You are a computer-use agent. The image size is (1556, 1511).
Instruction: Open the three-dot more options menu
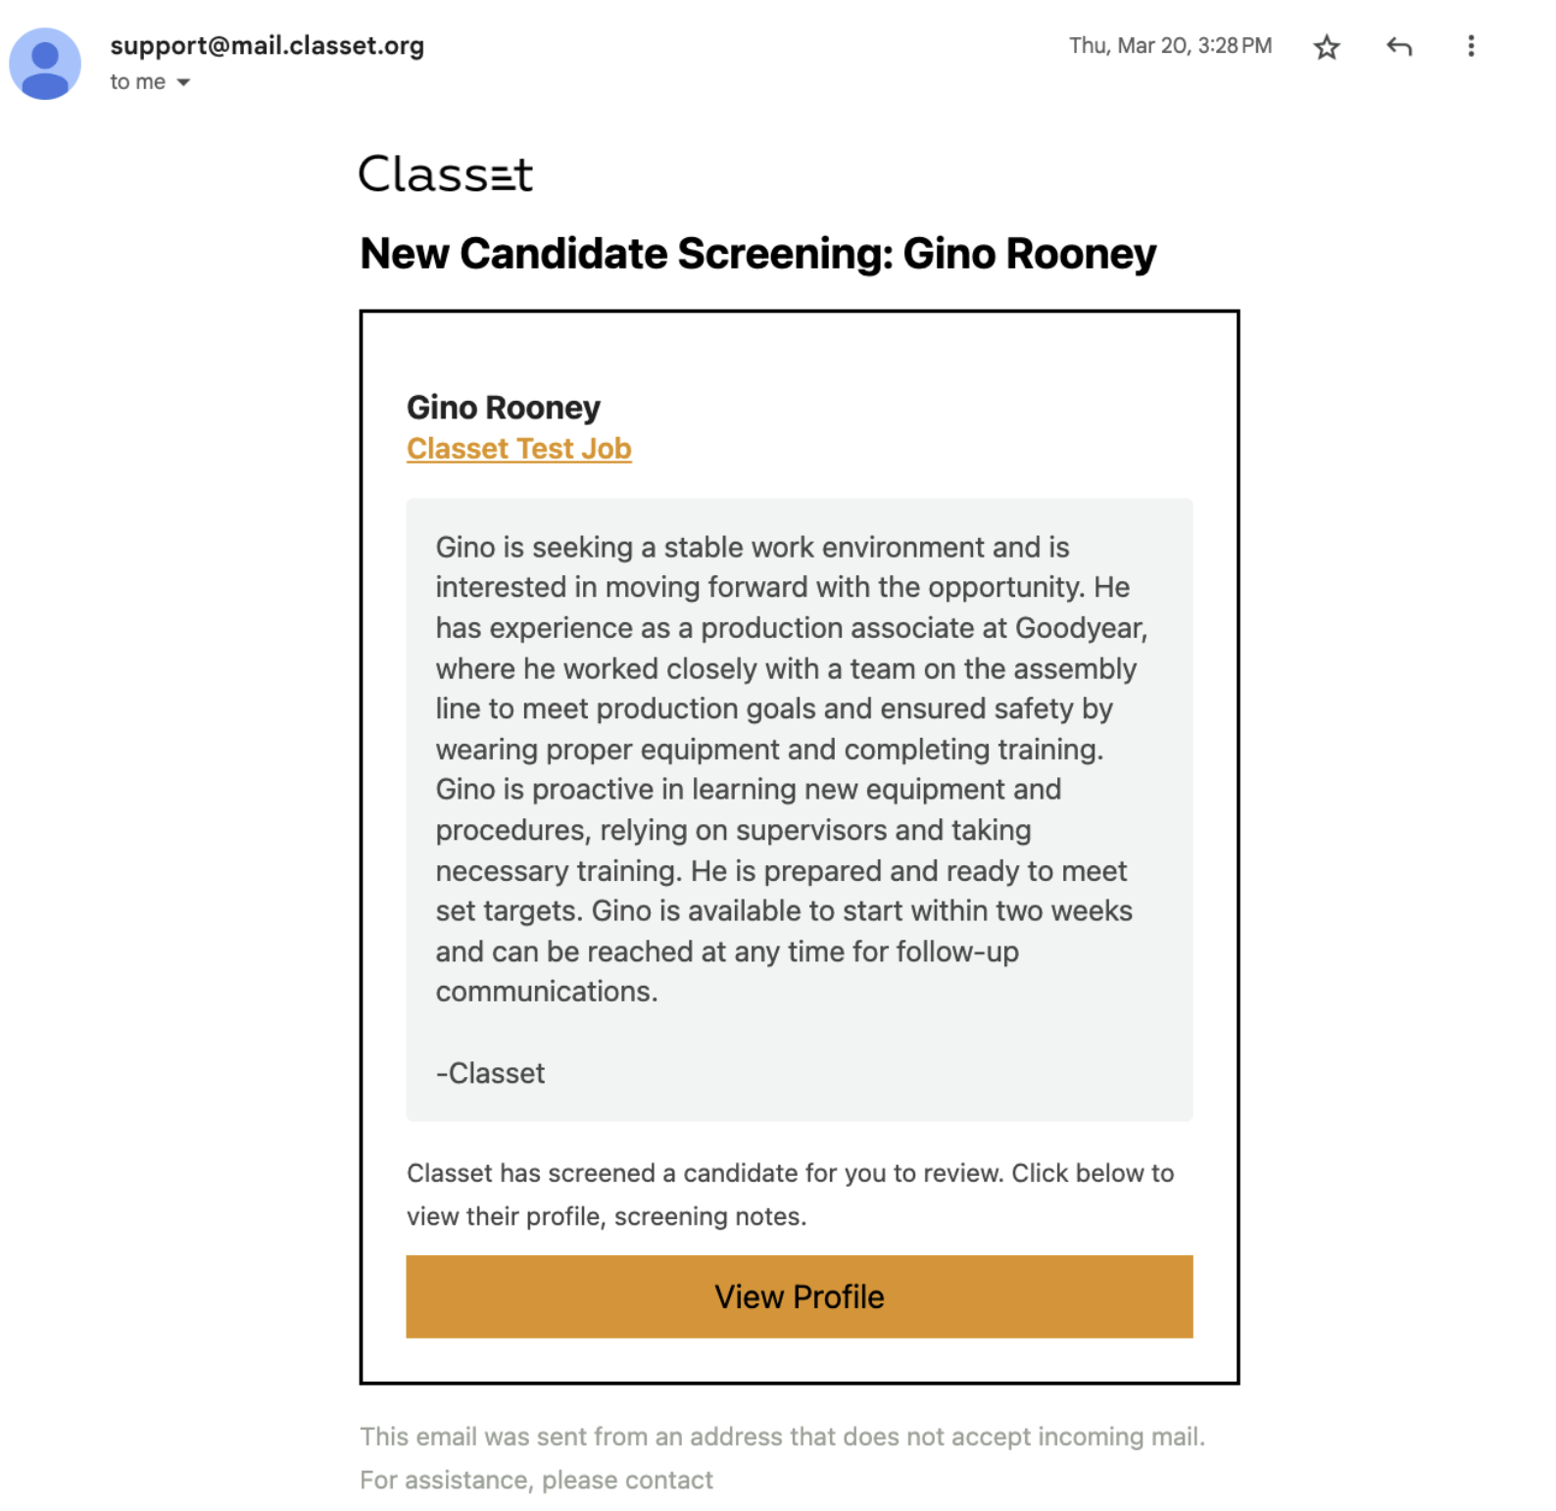[1470, 46]
